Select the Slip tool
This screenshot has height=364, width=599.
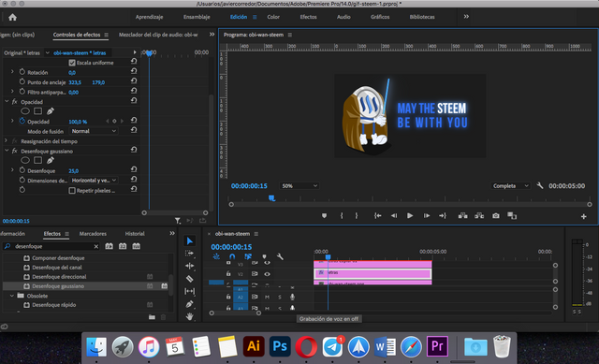tap(189, 291)
